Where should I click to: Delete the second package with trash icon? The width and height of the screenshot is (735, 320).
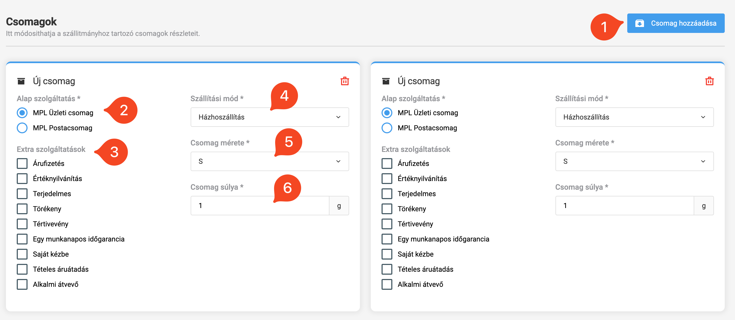(709, 81)
